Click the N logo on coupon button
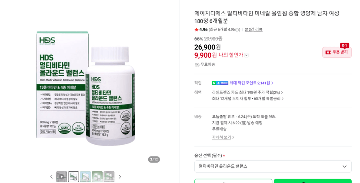360x183 pixels. tap(328, 52)
